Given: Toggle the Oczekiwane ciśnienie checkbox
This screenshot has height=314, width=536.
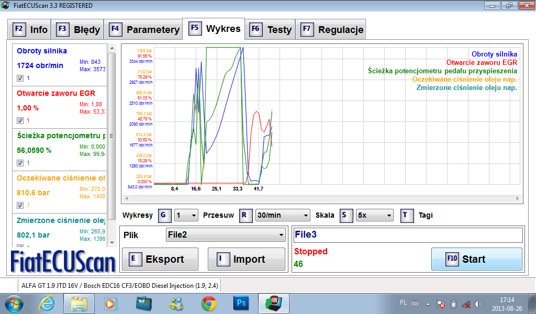Looking at the screenshot, I should tap(20, 205).
